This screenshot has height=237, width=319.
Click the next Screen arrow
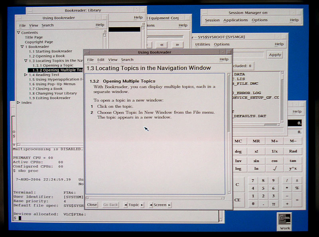pos(169,205)
